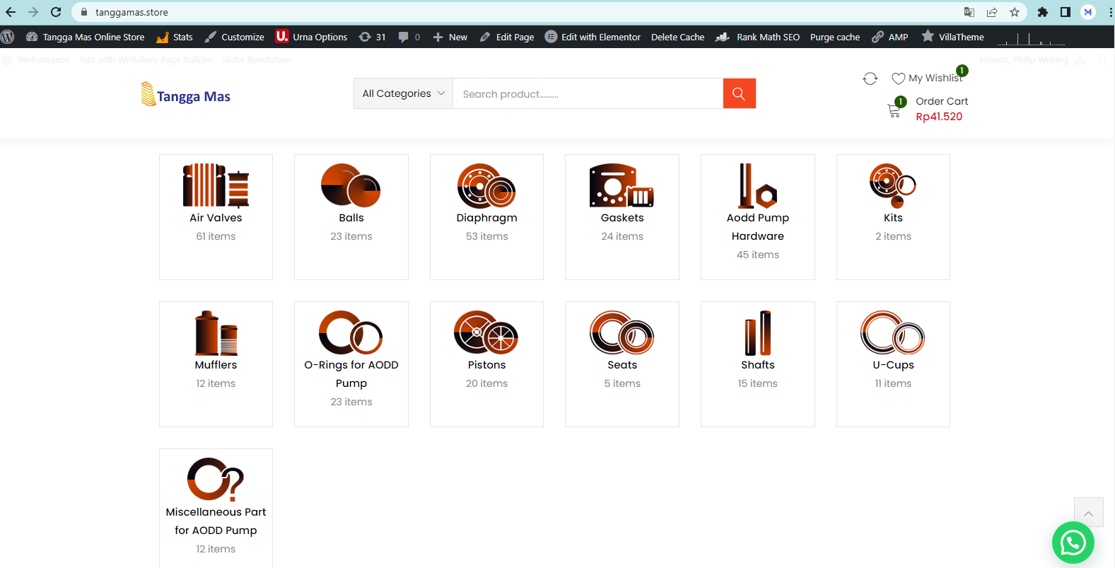The width and height of the screenshot is (1115, 568).
Task: Click the U-Cups category icon
Action: 892,332
